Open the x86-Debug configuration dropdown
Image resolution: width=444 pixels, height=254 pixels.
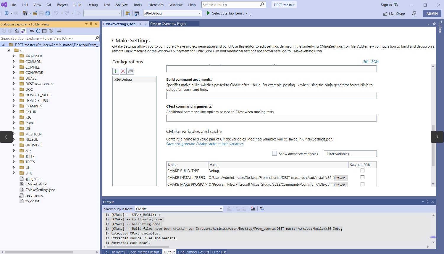(200, 13)
